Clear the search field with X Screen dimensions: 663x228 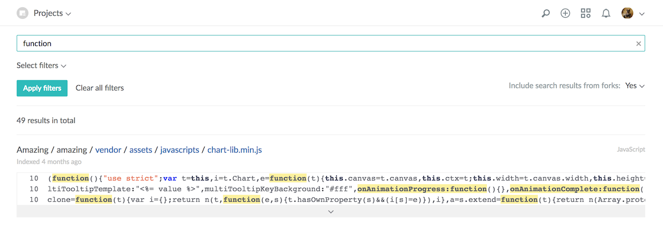(639, 43)
